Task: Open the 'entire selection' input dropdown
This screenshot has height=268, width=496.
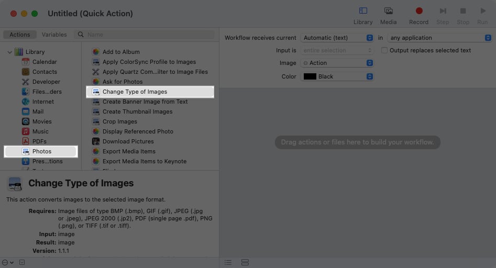Action: [x=337, y=50]
